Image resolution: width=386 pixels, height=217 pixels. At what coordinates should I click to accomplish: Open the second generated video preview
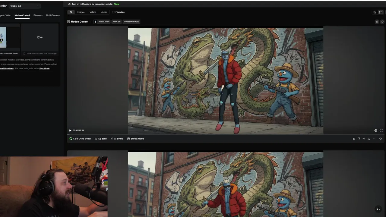pos(226,184)
